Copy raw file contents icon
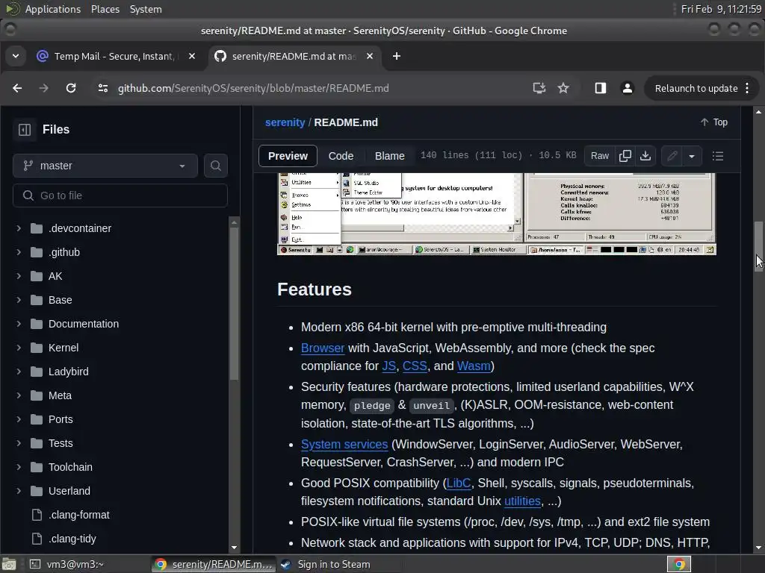Viewport: 765px width, 573px height. point(625,156)
